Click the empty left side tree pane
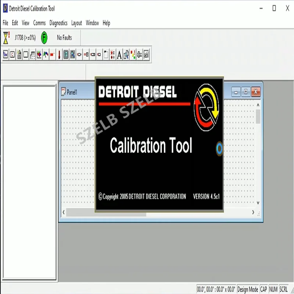 click(29, 182)
